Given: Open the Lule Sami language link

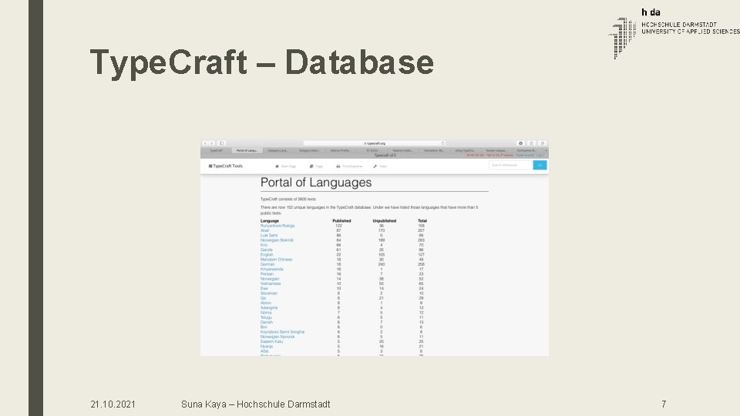Looking at the screenshot, I should tap(269, 236).
